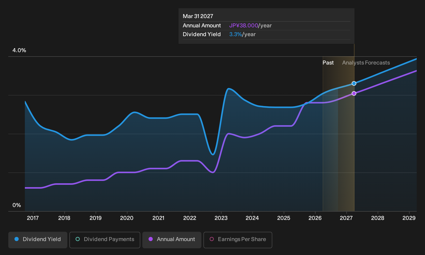The width and height of the screenshot is (425, 255).
Task: Show the Earnings Per Share series
Action: 238,240
